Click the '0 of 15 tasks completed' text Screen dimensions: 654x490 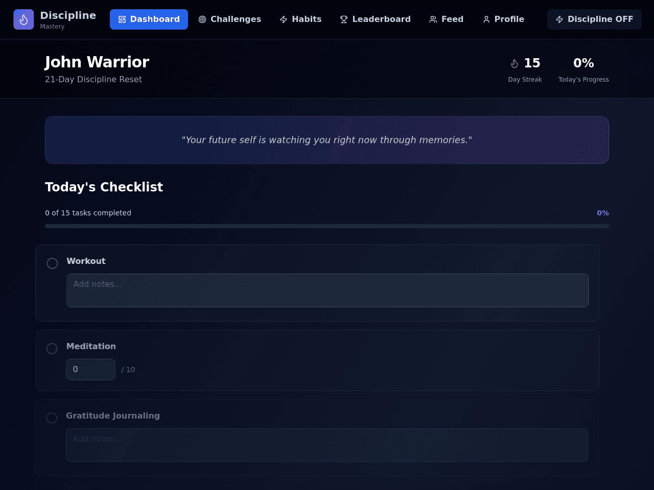coord(88,213)
